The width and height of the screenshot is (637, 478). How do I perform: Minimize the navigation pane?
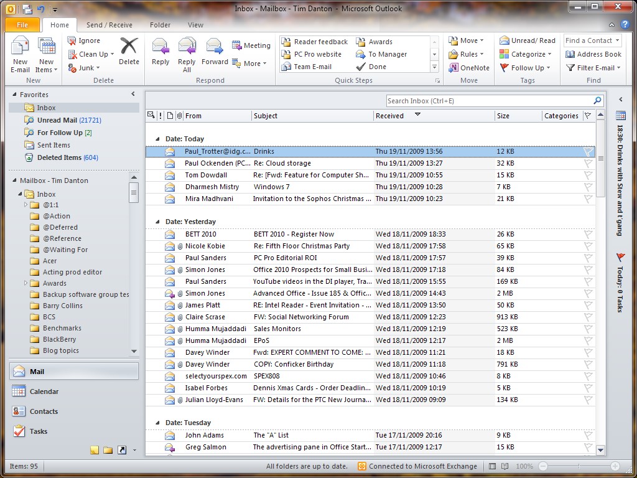[x=133, y=94]
